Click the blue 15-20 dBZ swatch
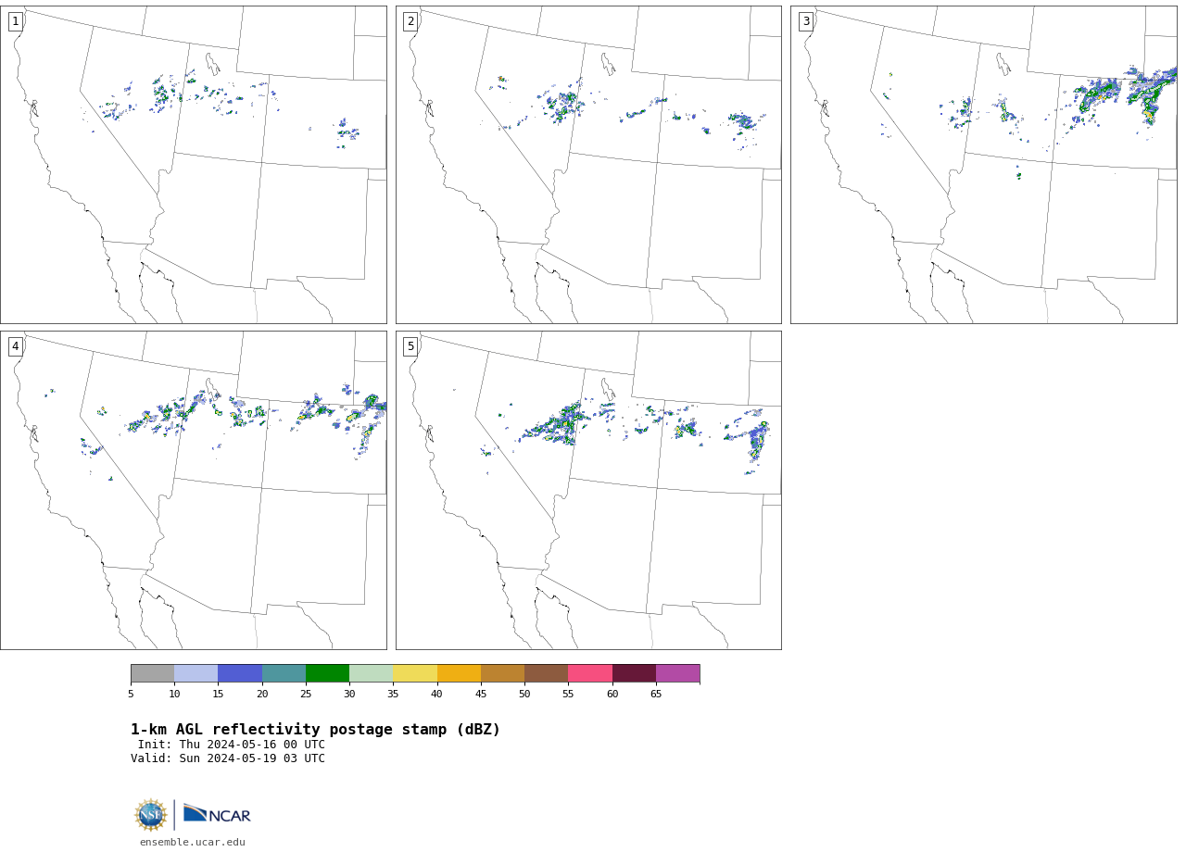 (x=240, y=673)
